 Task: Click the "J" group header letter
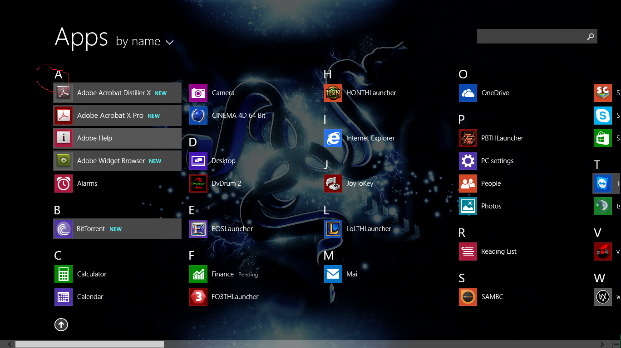(x=326, y=165)
